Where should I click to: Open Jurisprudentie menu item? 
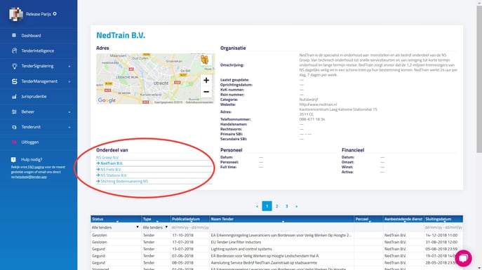34,97
